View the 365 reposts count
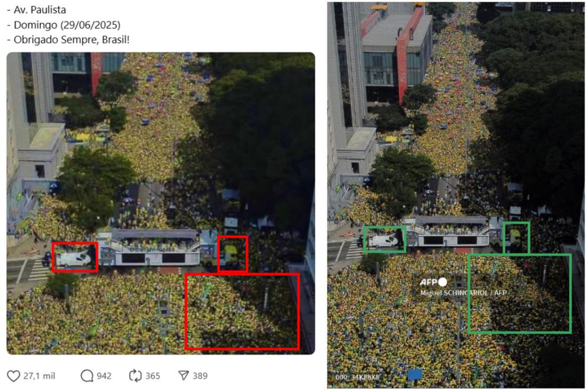Screen dimensions: 586x390 click(x=152, y=376)
